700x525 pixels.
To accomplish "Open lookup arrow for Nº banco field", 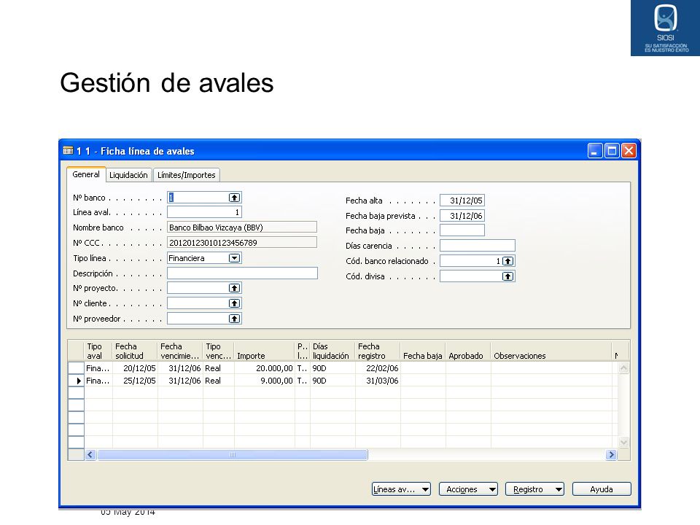I will pos(234,198).
